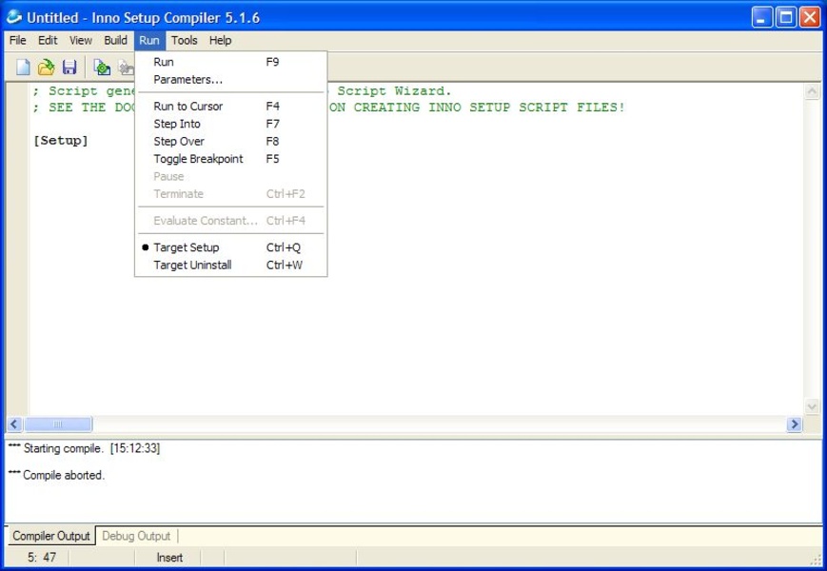Viewport: 827px width, 571px height.
Task: Open Parameters... from the Run menu
Action: pos(187,80)
